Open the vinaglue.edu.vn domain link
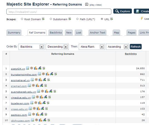The width and height of the screenshot is (149, 125). tap(21, 98)
